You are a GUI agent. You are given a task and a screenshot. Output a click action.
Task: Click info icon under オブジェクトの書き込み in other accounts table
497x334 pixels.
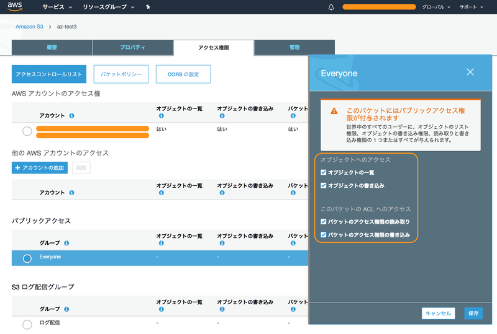point(222,193)
